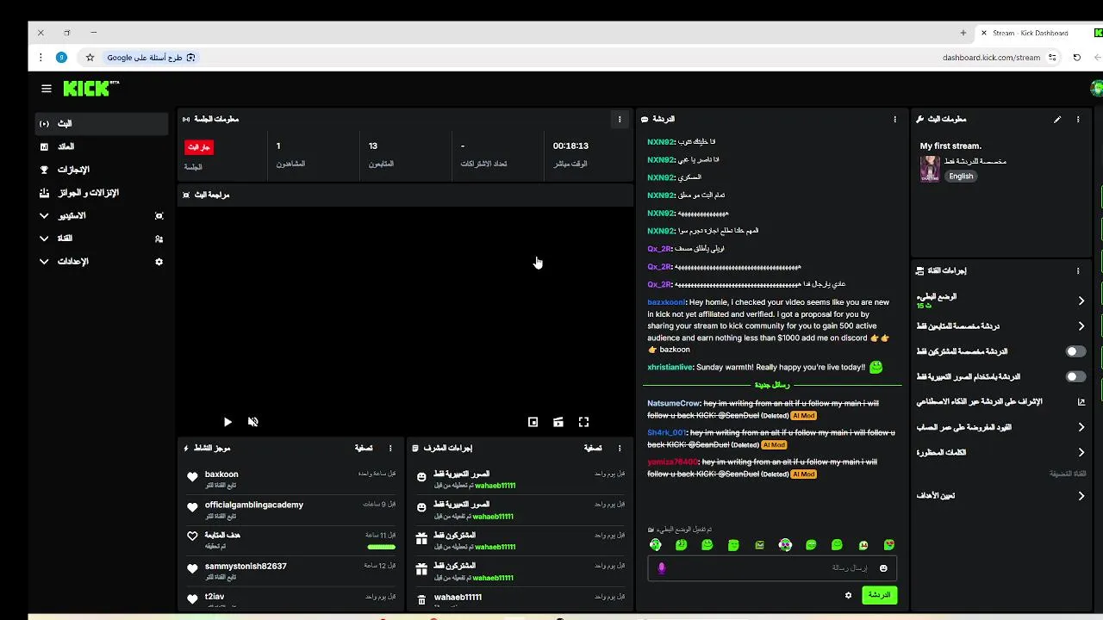Viewport: 1103px width, 620px height.
Task: Click the chat message input field
Action: point(771,568)
